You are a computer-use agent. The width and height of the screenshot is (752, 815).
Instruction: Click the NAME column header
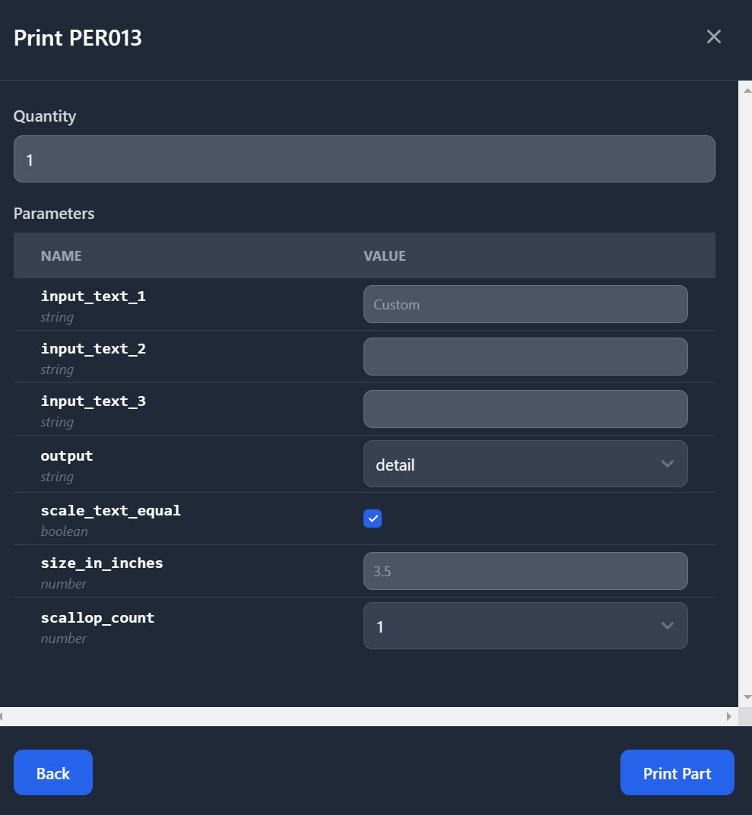coord(62,255)
